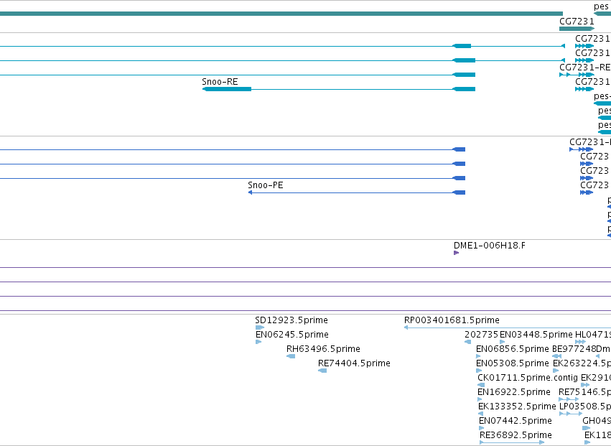
Task: Select the RH63496.5prime arrow glyph
Action: (291, 356)
